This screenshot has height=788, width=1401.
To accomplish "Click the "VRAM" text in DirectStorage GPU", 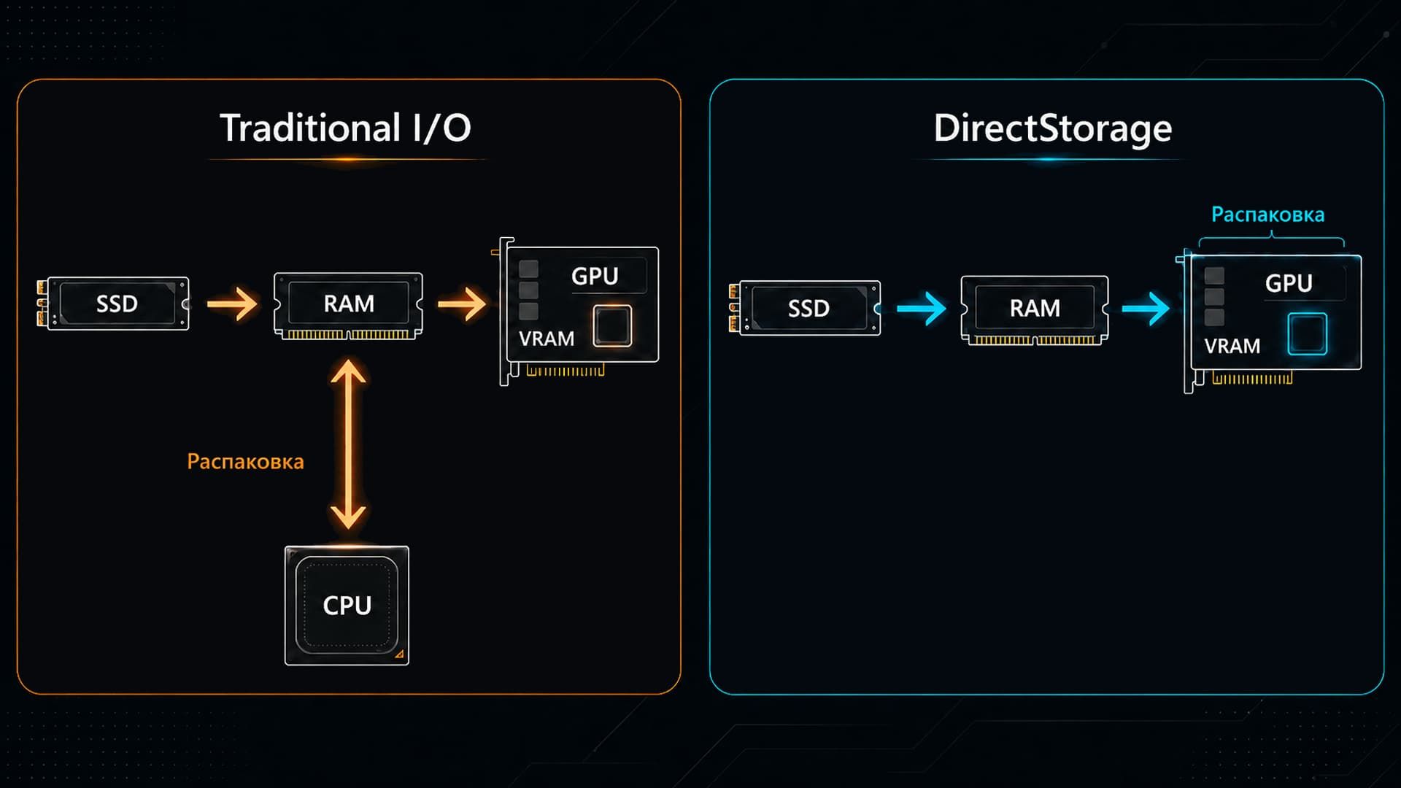I will click(x=1232, y=346).
